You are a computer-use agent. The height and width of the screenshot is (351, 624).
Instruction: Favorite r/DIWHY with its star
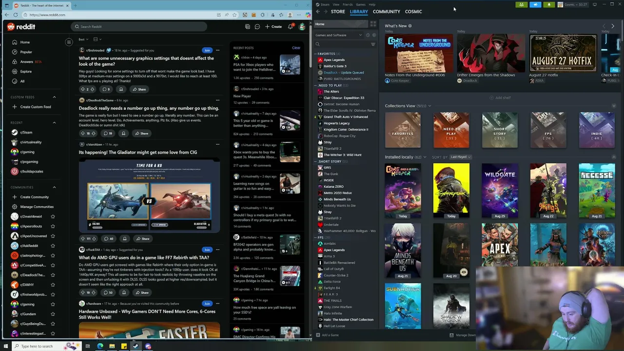click(x=53, y=285)
